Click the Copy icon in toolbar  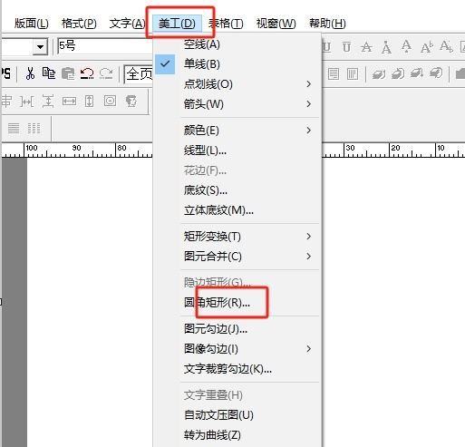[49, 73]
